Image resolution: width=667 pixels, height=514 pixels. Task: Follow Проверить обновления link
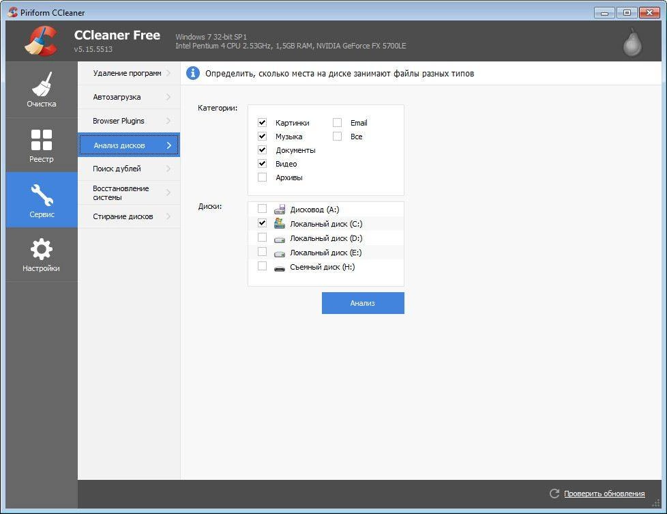[x=604, y=493]
